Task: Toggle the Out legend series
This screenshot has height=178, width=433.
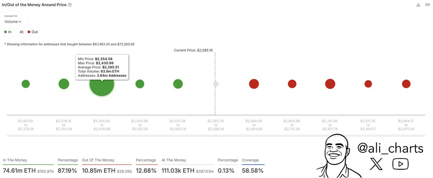Action: (x=32, y=32)
